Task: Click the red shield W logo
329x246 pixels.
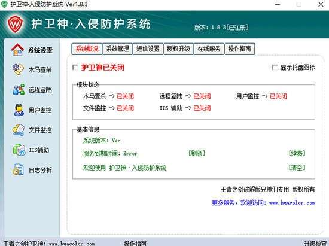Action: 15,25
